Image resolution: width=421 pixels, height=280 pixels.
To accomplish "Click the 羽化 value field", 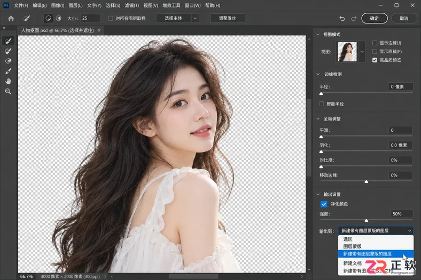I will [x=401, y=145].
